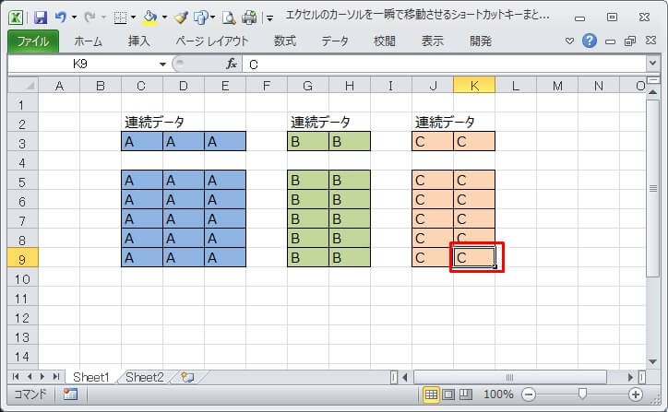Viewport: 668px width, 412px height.
Task: Click the Undo arrow icon
Action: [x=61, y=18]
